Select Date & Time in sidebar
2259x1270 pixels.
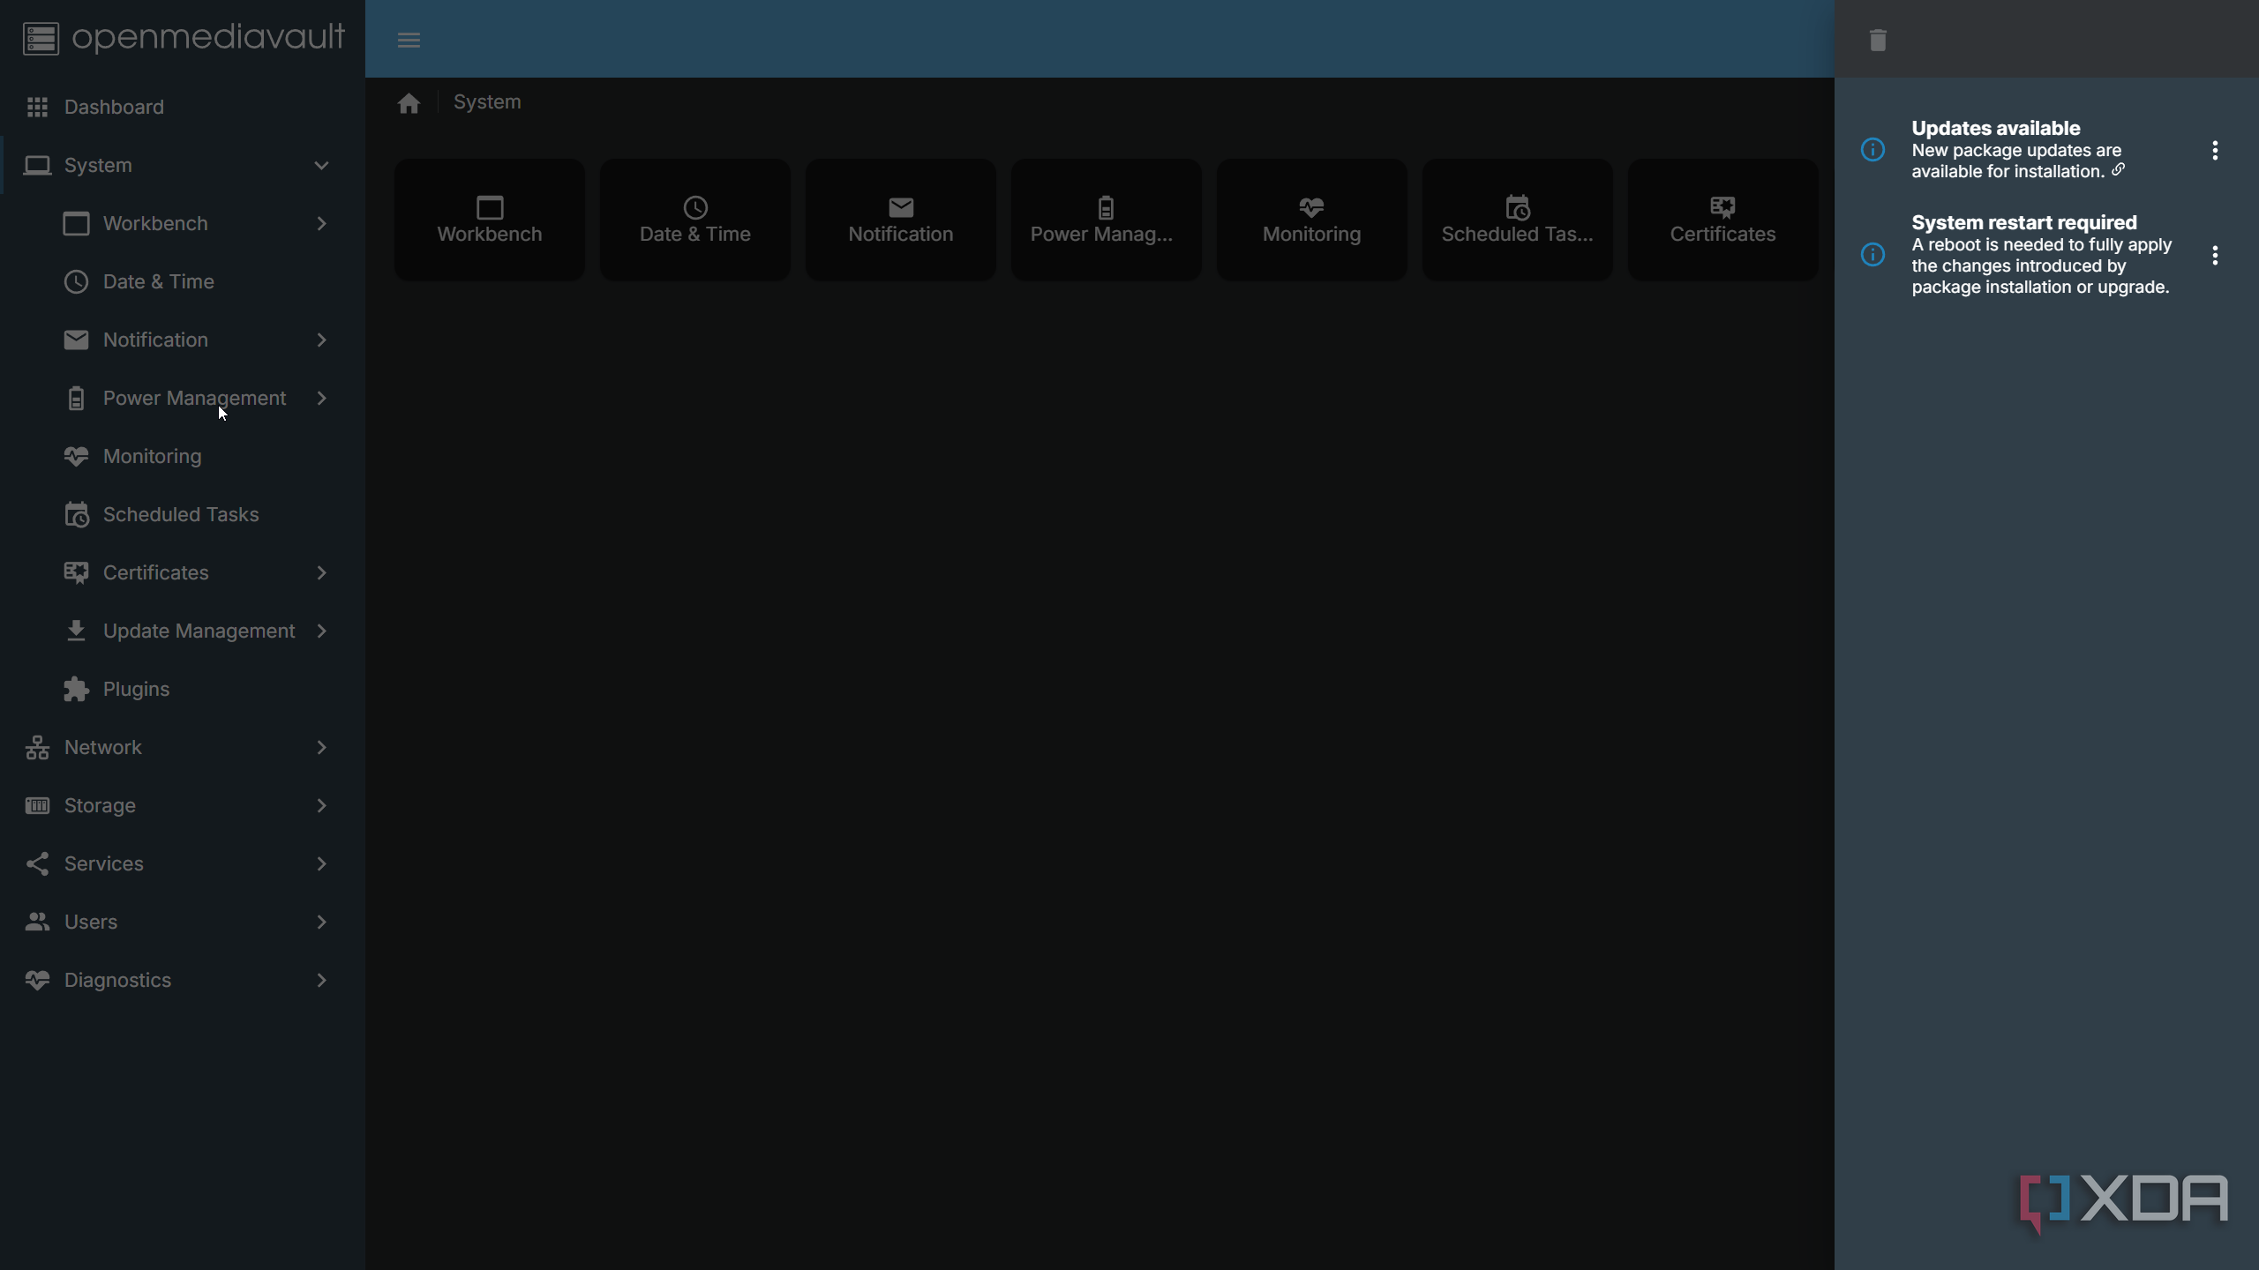coord(183,281)
